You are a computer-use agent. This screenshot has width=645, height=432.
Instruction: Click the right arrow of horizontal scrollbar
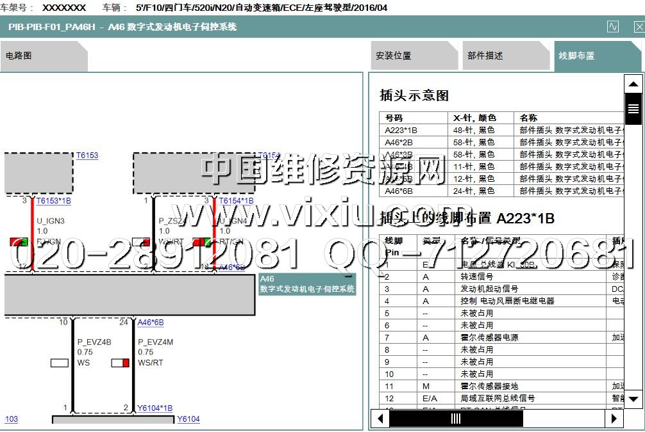(615, 419)
